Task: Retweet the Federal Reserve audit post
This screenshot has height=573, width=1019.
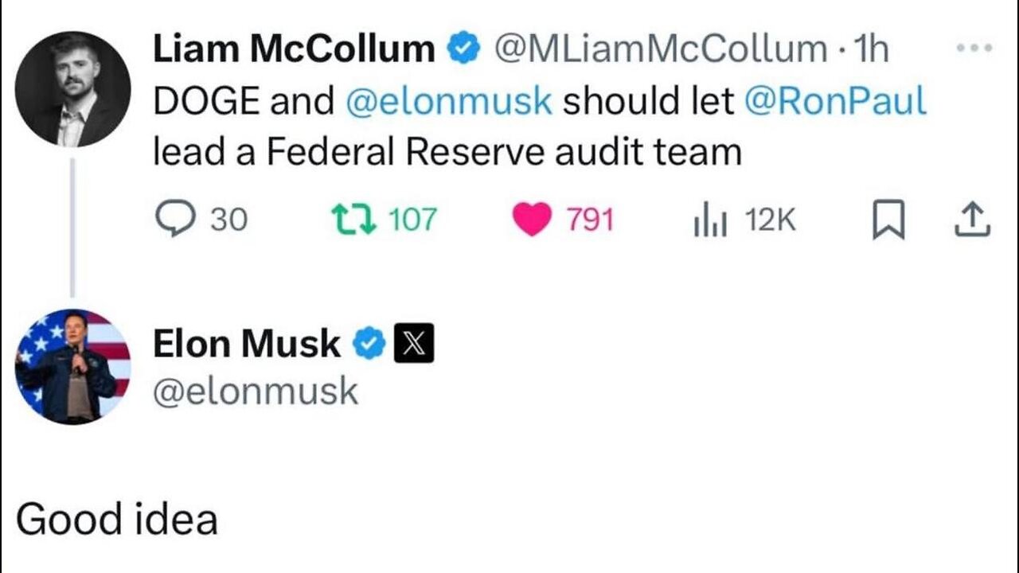Action: point(353,219)
